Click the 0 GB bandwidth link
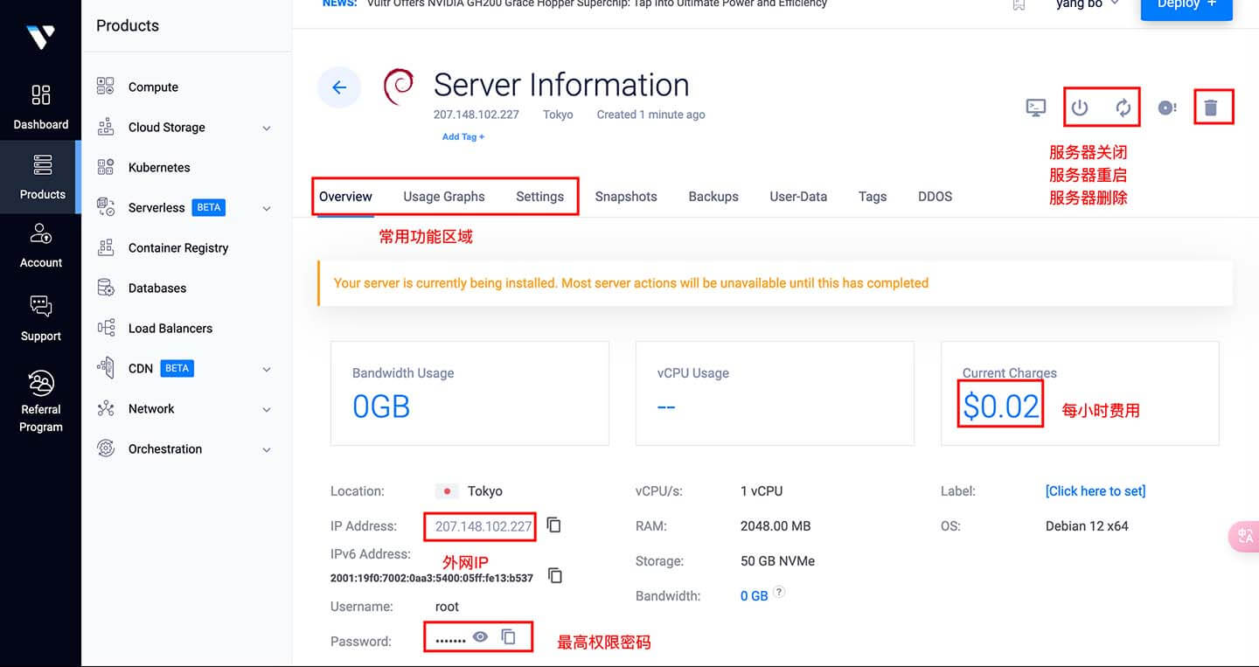This screenshot has height=667, width=1259. pos(754,595)
